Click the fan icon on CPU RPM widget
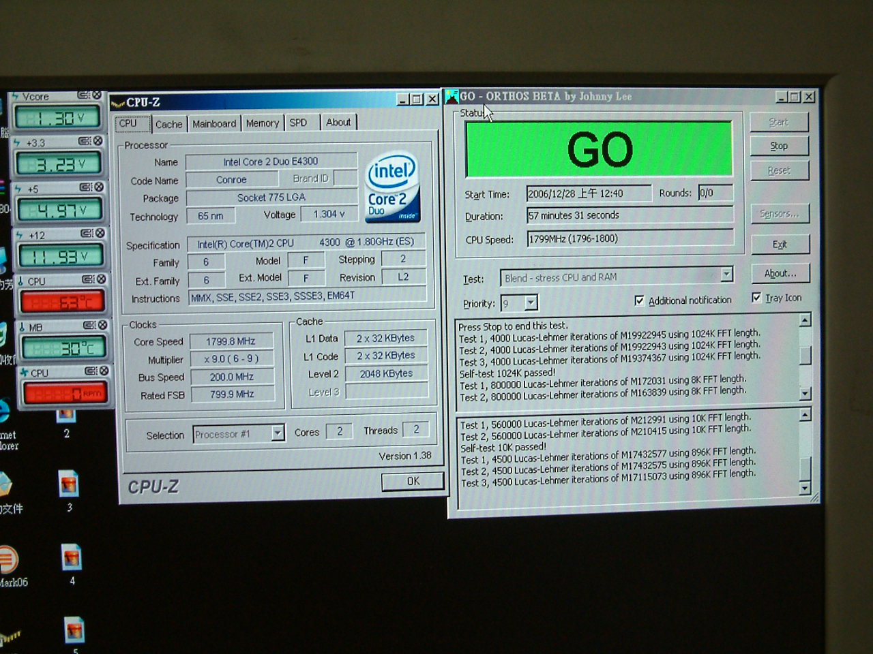This screenshot has height=654, width=873. point(25,373)
